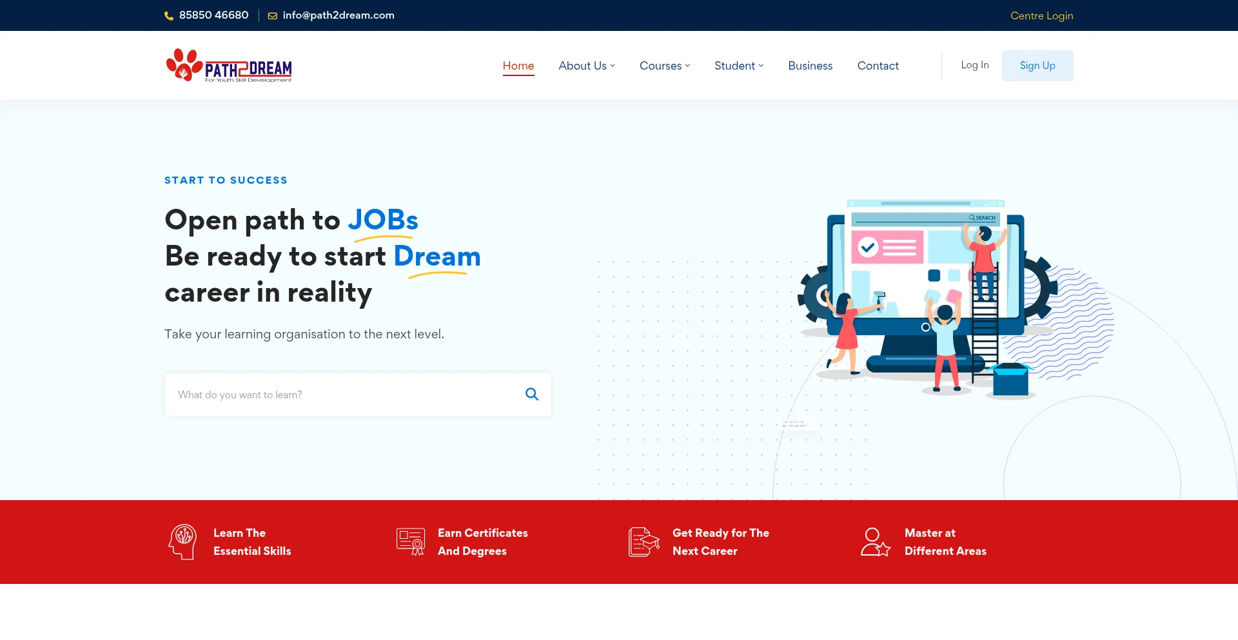Click the Path2Dream paw logo

click(x=229, y=66)
